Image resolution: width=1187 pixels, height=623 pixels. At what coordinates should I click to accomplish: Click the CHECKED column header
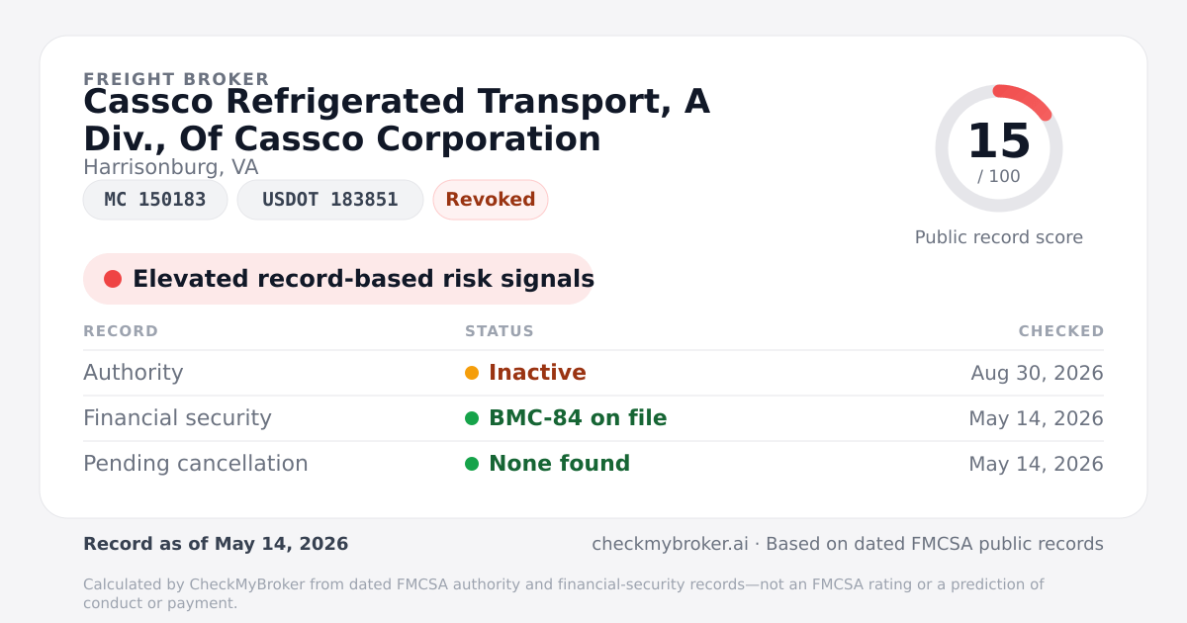(1061, 331)
